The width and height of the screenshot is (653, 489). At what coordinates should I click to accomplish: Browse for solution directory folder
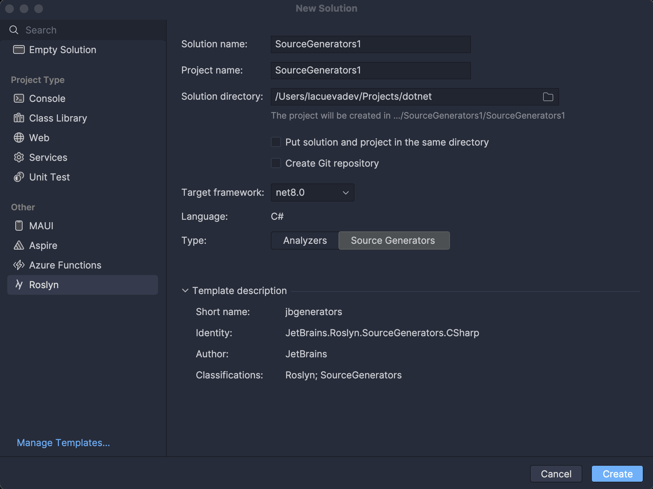548,97
